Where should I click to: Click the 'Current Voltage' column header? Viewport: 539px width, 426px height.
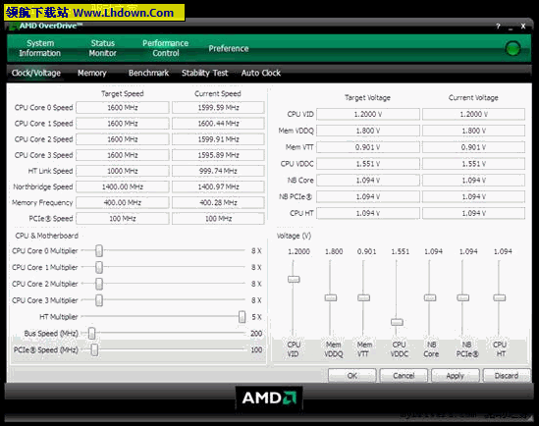click(x=473, y=97)
